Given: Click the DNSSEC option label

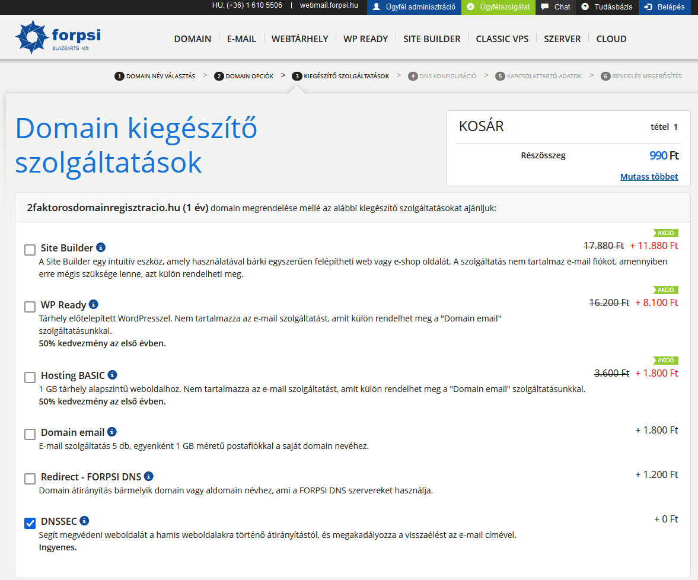Looking at the screenshot, I should 59,522.
